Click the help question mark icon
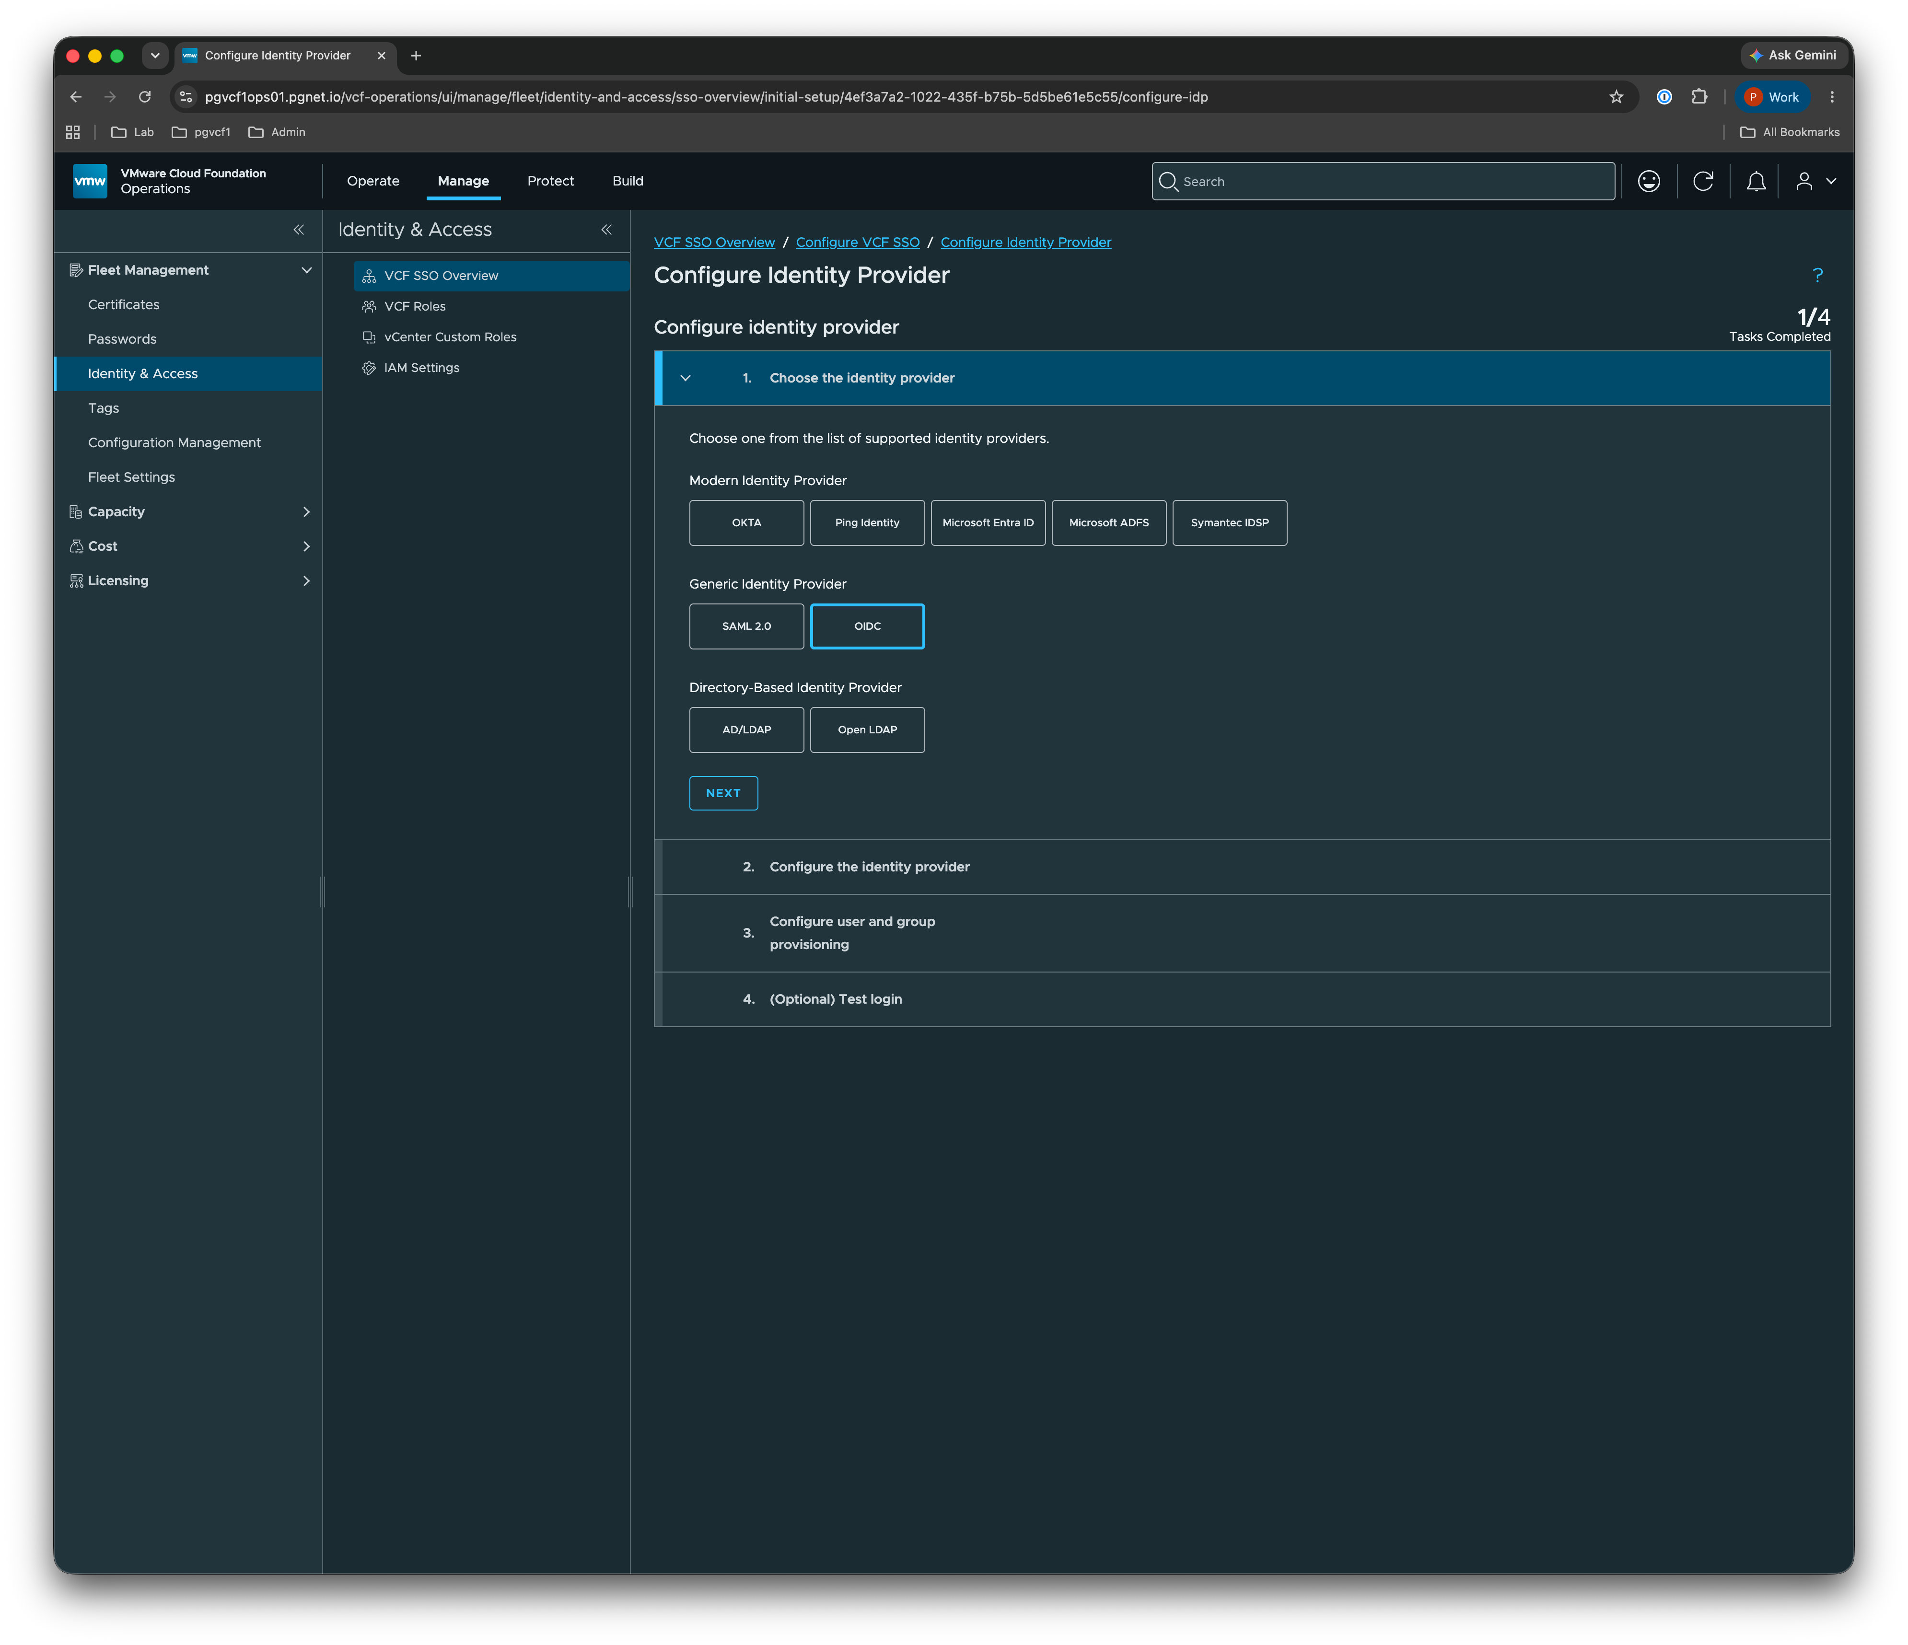The height and width of the screenshot is (1645, 1908). pos(1817,274)
